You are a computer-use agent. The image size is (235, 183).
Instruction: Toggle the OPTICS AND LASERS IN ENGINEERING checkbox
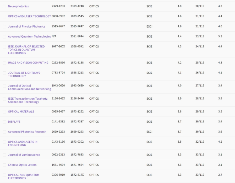pos(4,142)
